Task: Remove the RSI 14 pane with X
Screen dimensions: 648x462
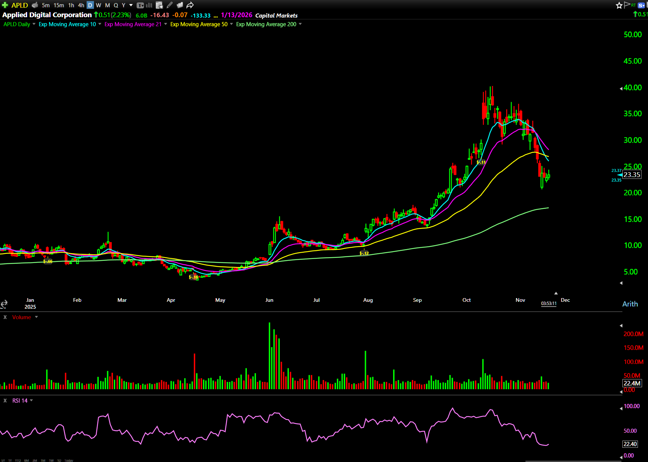Action: 5,401
